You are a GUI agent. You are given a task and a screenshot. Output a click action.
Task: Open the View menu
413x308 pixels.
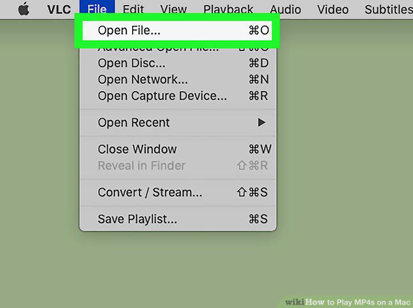(x=174, y=10)
